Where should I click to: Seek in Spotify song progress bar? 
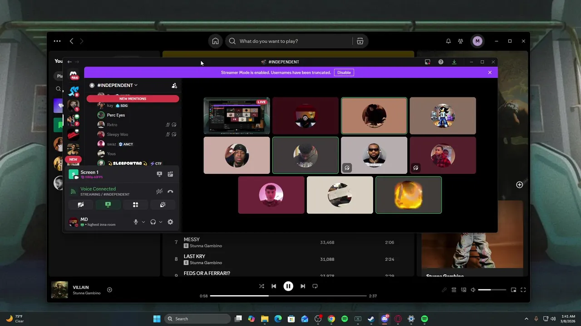[x=288, y=296]
